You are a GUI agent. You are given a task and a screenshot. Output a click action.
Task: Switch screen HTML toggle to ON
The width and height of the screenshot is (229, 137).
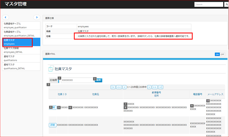pyautogui.click(x=217, y=54)
